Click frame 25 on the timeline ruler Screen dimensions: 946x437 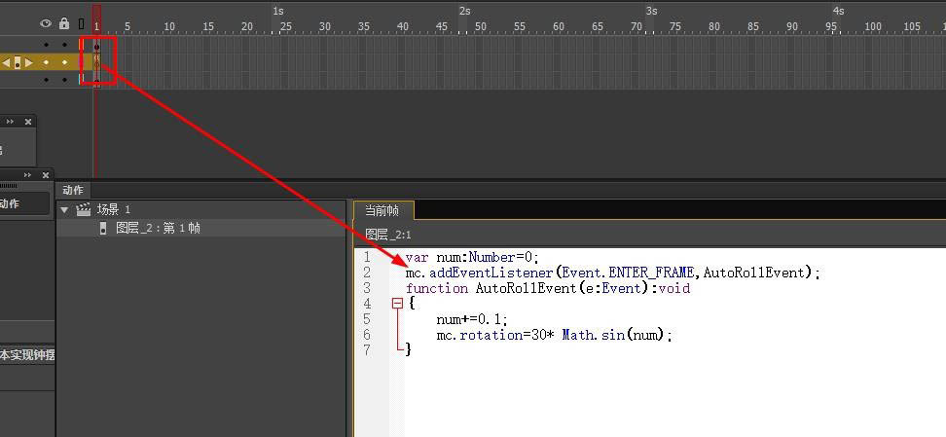click(286, 26)
